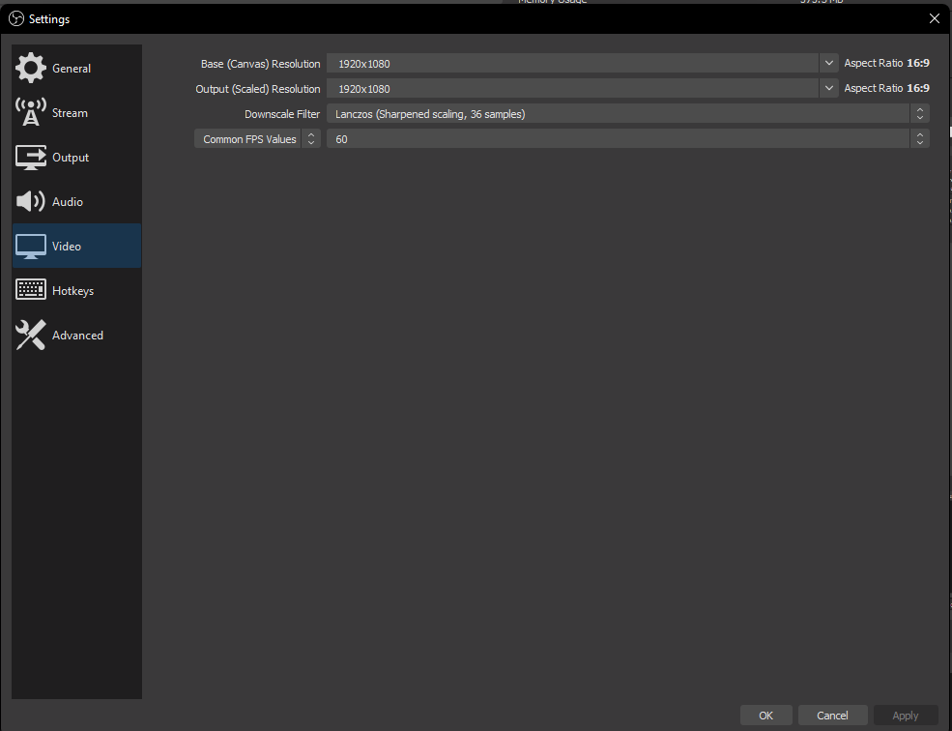Select the Advanced tools icon
Image resolution: width=952 pixels, height=731 pixels.
(29, 335)
